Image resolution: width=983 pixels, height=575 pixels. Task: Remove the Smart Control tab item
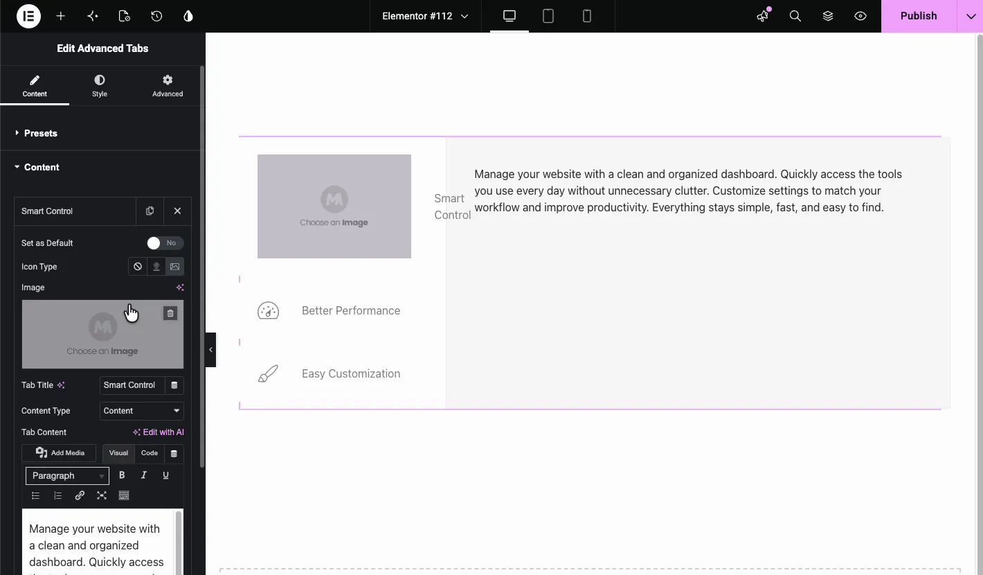click(177, 211)
